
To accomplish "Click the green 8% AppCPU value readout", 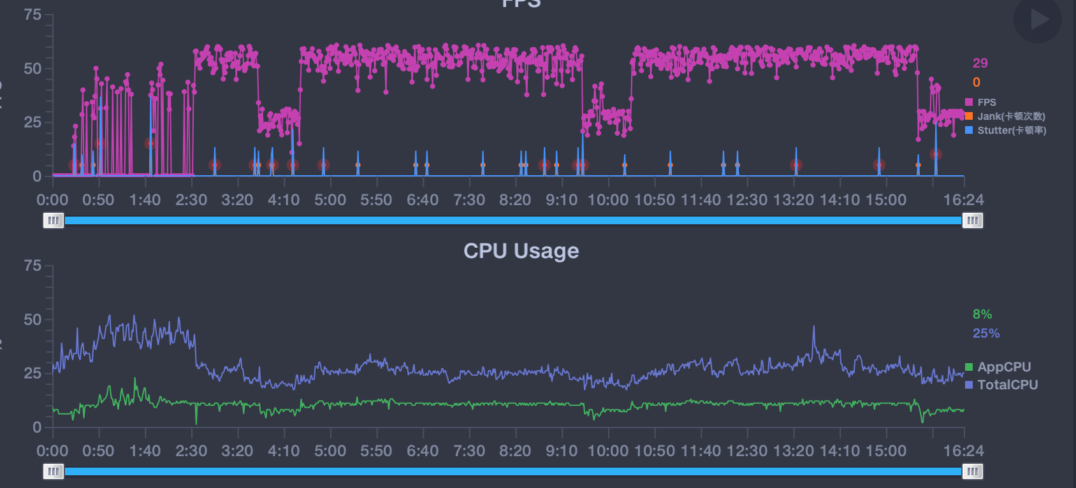I will [982, 314].
